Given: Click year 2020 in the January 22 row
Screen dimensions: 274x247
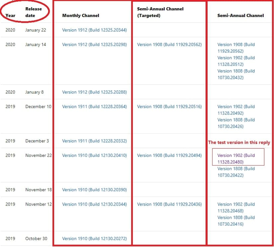Looking at the screenshot, I should (10, 30).
